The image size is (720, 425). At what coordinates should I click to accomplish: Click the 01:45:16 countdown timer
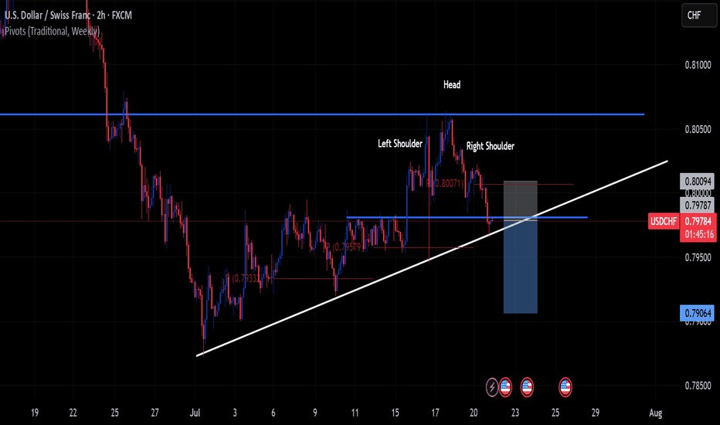coord(698,234)
